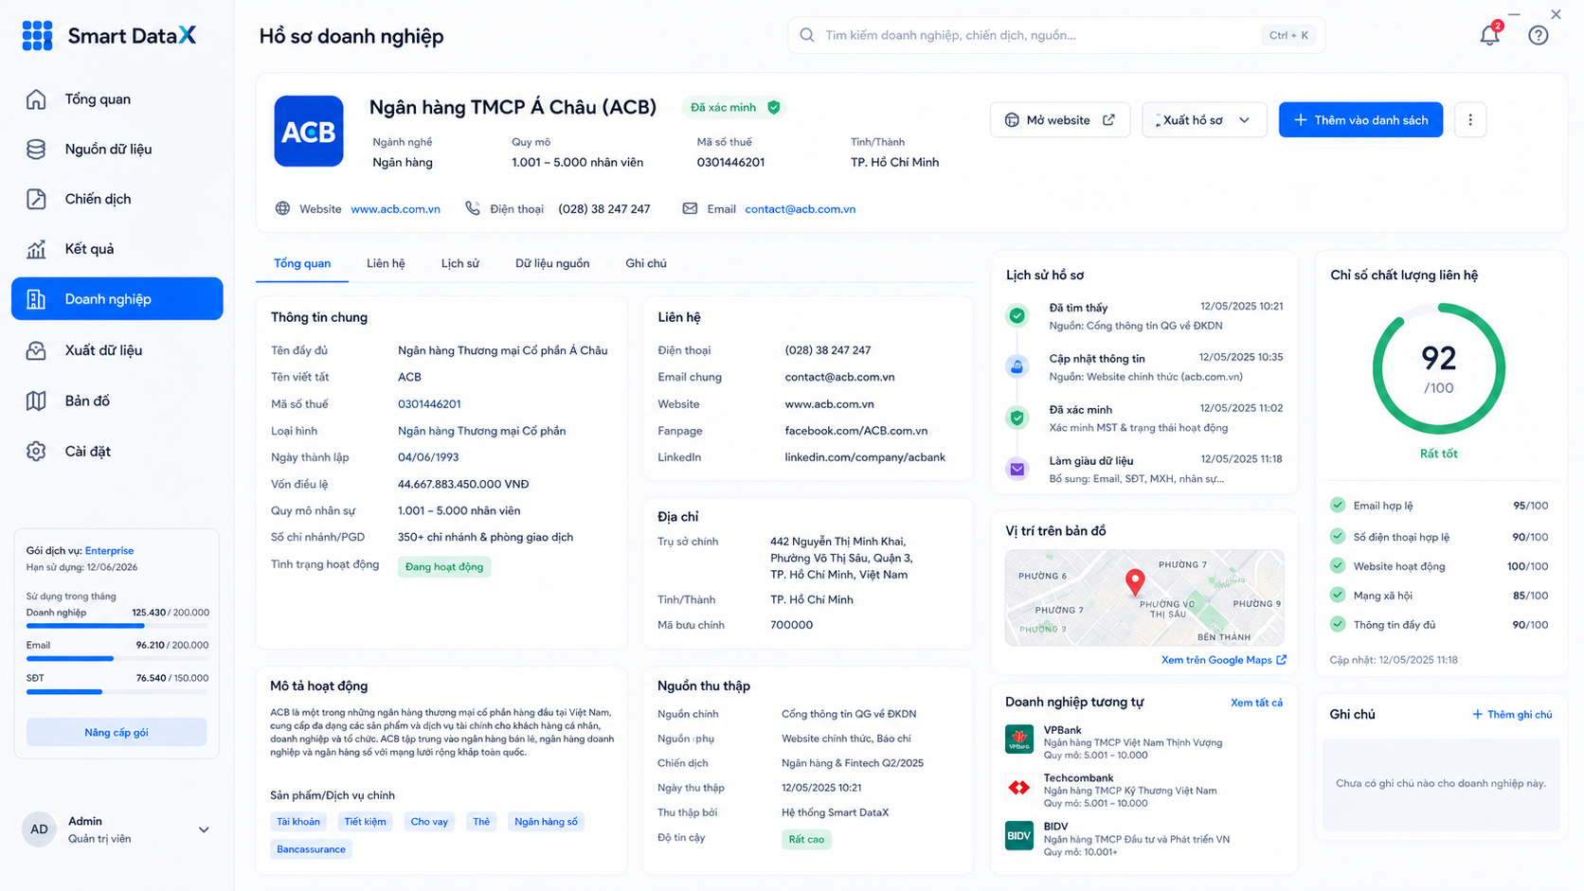Click the map thumbnail
The width and height of the screenshot is (1584, 891).
[x=1144, y=597]
